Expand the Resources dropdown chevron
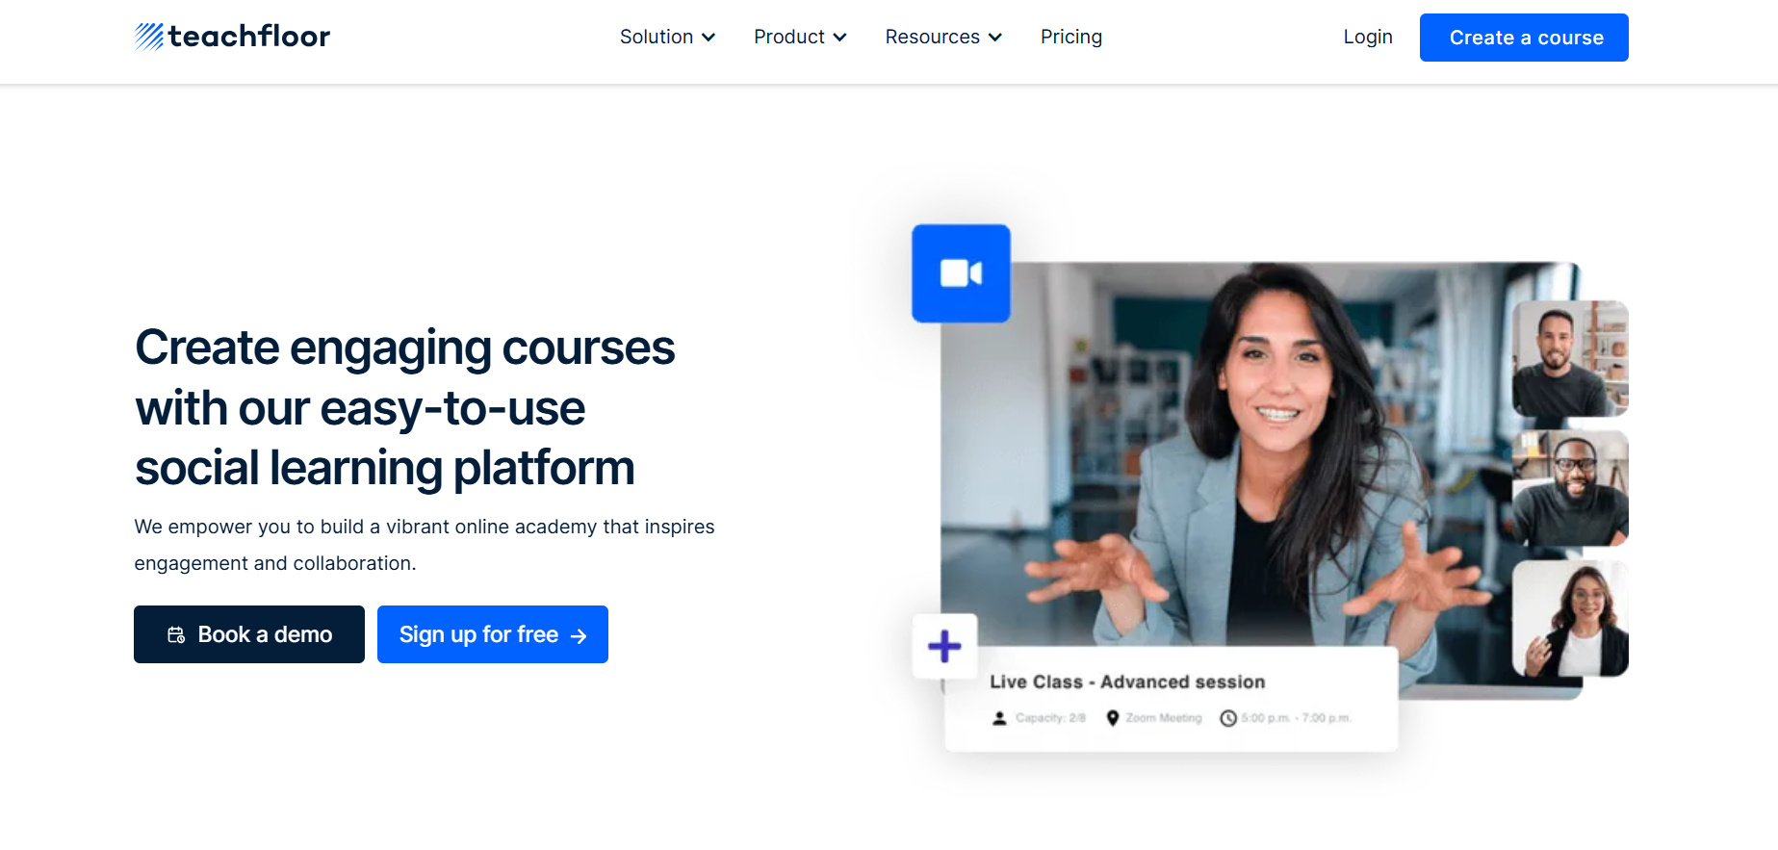 pos(995,38)
